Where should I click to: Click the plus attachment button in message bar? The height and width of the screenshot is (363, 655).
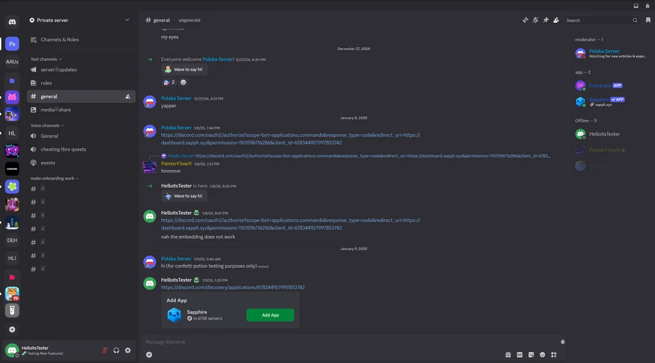(x=149, y=355)
